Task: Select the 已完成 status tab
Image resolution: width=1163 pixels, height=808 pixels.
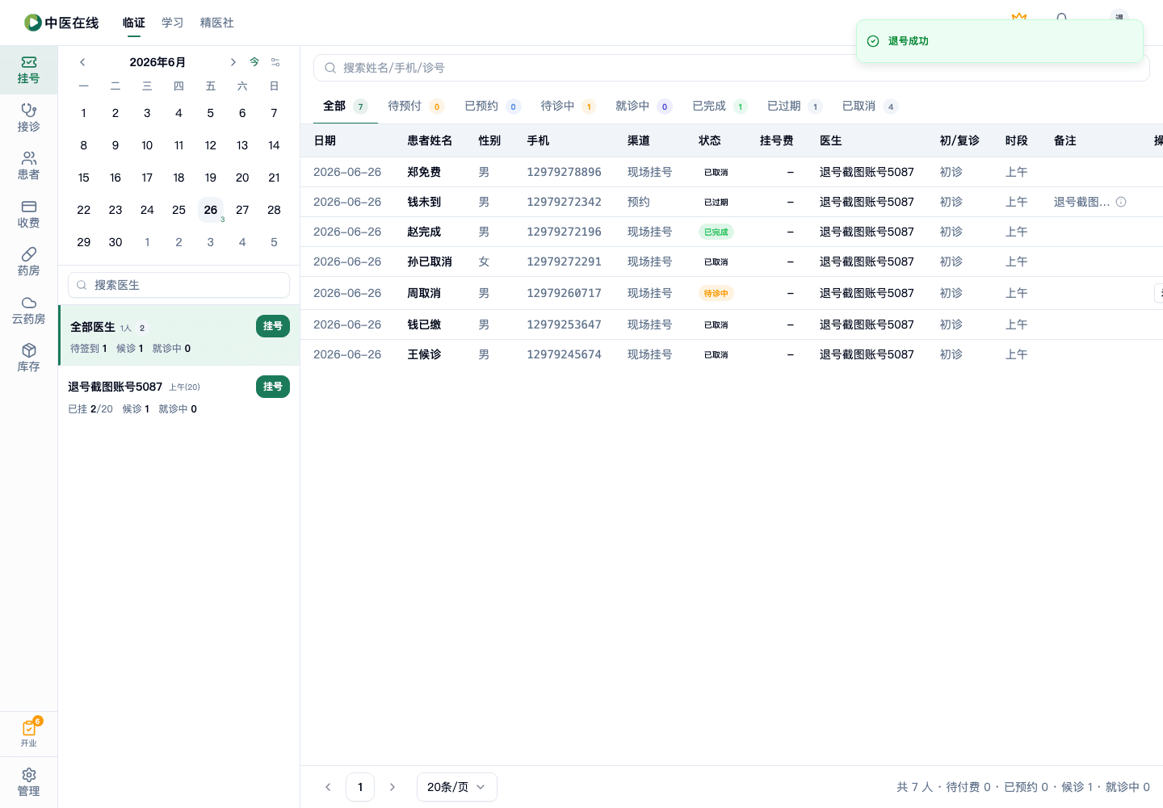Action: coord(720,106)
